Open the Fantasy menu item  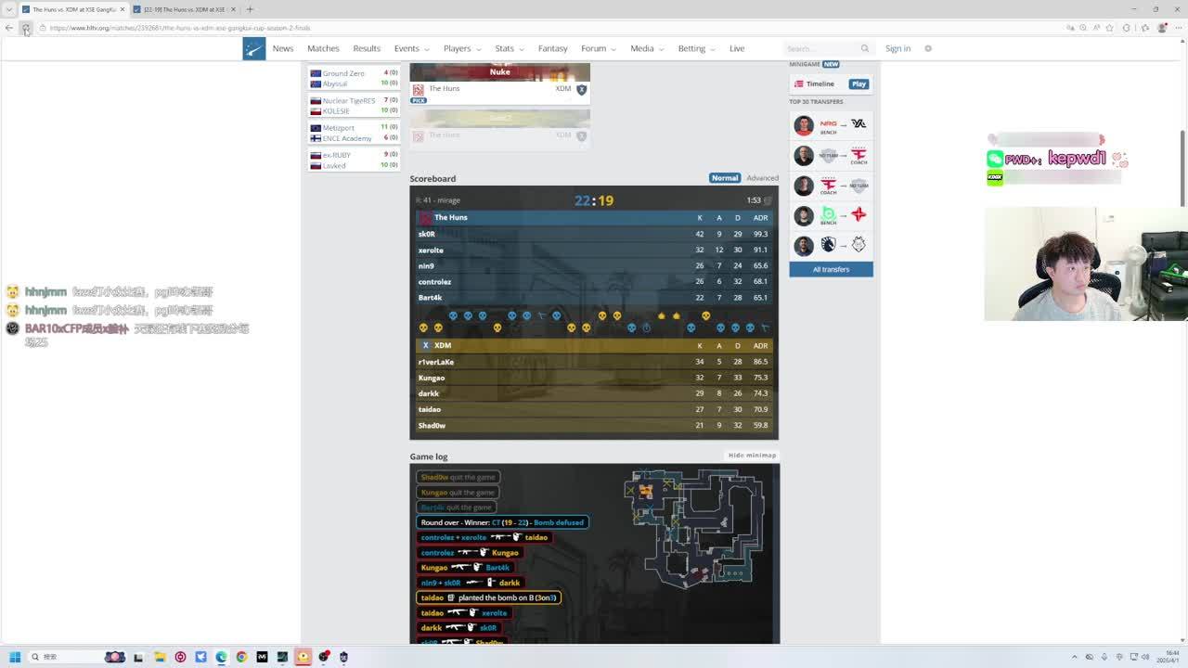(x=552, y=48)
